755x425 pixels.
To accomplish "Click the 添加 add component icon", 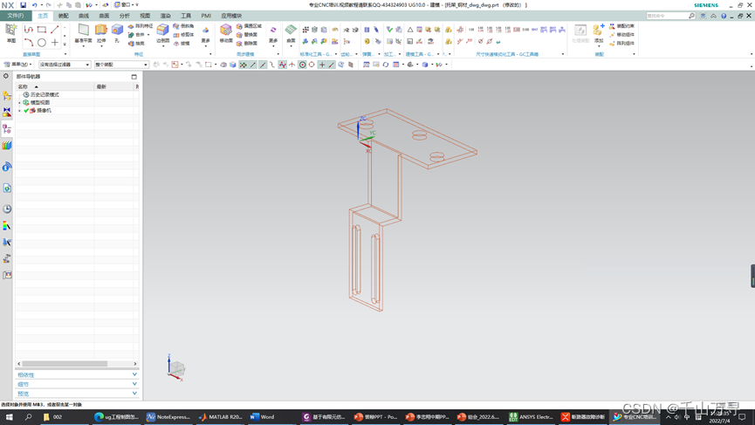I will tap(599, 31).
